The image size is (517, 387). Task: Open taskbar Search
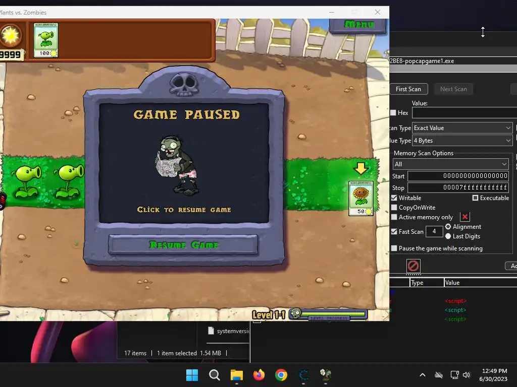point(214,375)
